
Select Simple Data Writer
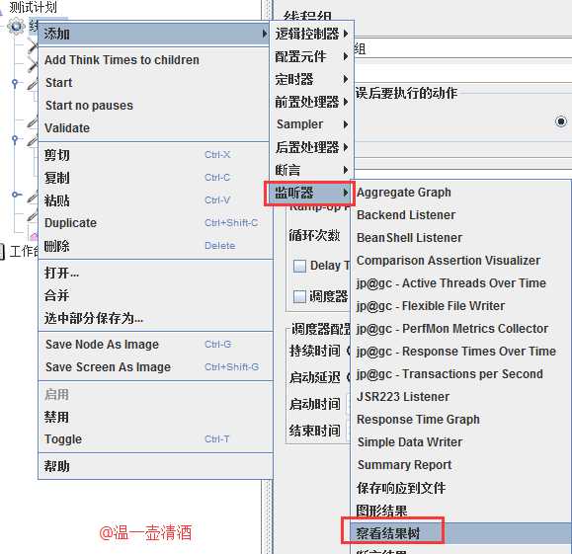[460, 442]
